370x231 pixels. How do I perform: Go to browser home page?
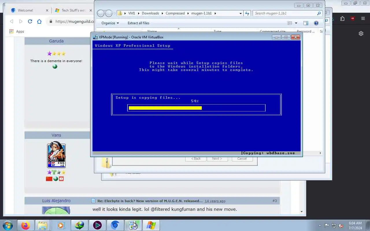pos(39,21)
